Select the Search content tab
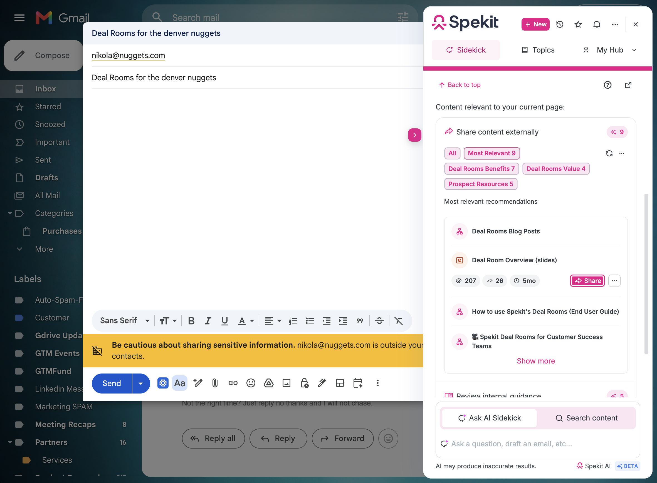The image size is (657, 483). 586,418
